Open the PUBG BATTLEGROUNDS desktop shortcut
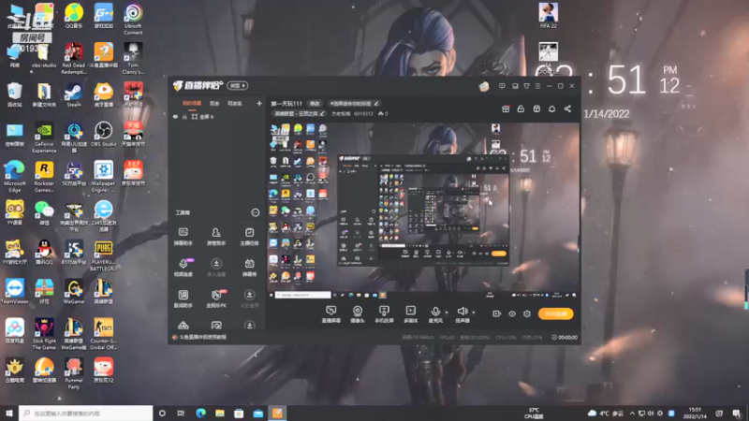The height and width of the screenshot is (421, 749). (103, 255)
